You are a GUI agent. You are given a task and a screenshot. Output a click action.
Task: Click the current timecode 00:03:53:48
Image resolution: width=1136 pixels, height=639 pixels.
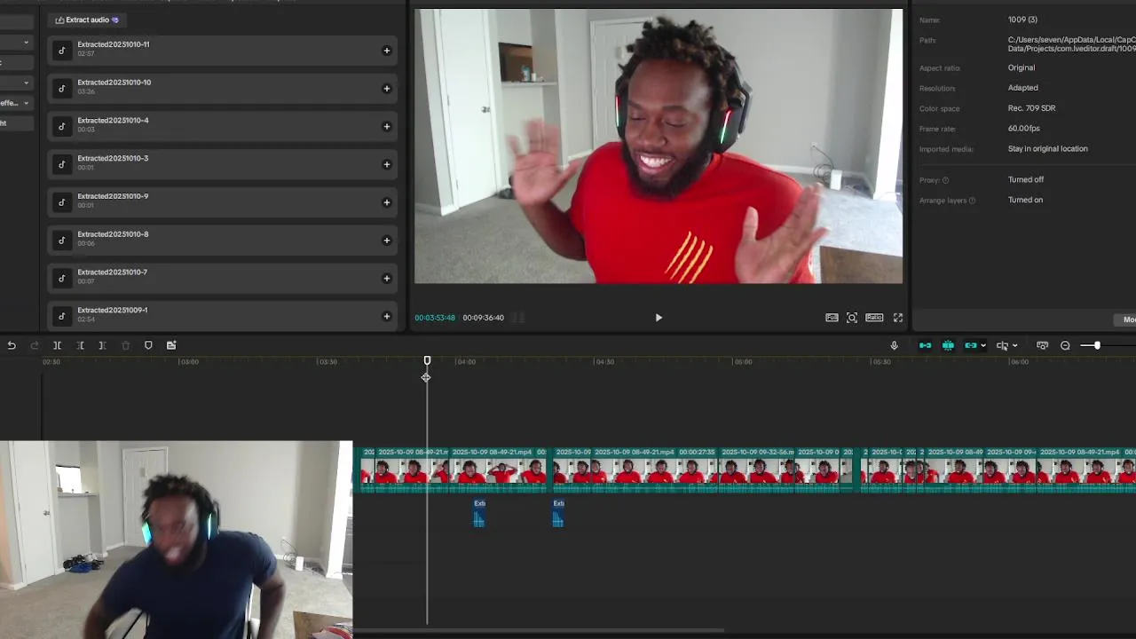(x=435, y=318)
